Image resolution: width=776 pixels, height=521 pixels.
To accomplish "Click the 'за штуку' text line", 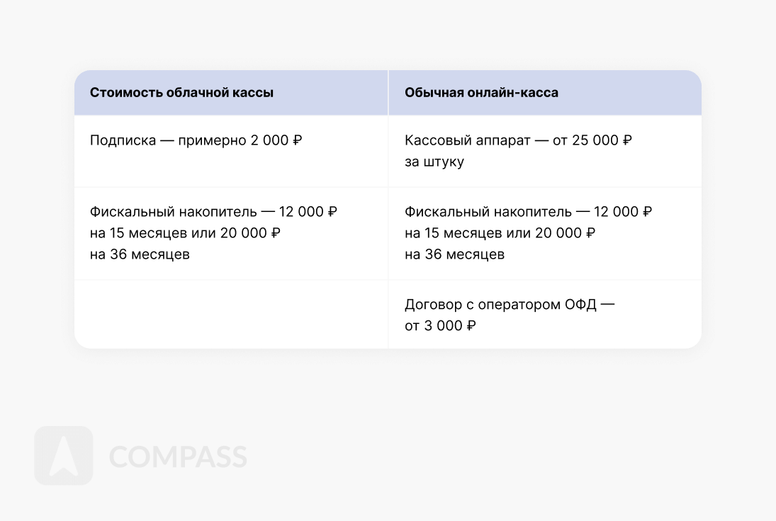I will (x=434, y=162).
